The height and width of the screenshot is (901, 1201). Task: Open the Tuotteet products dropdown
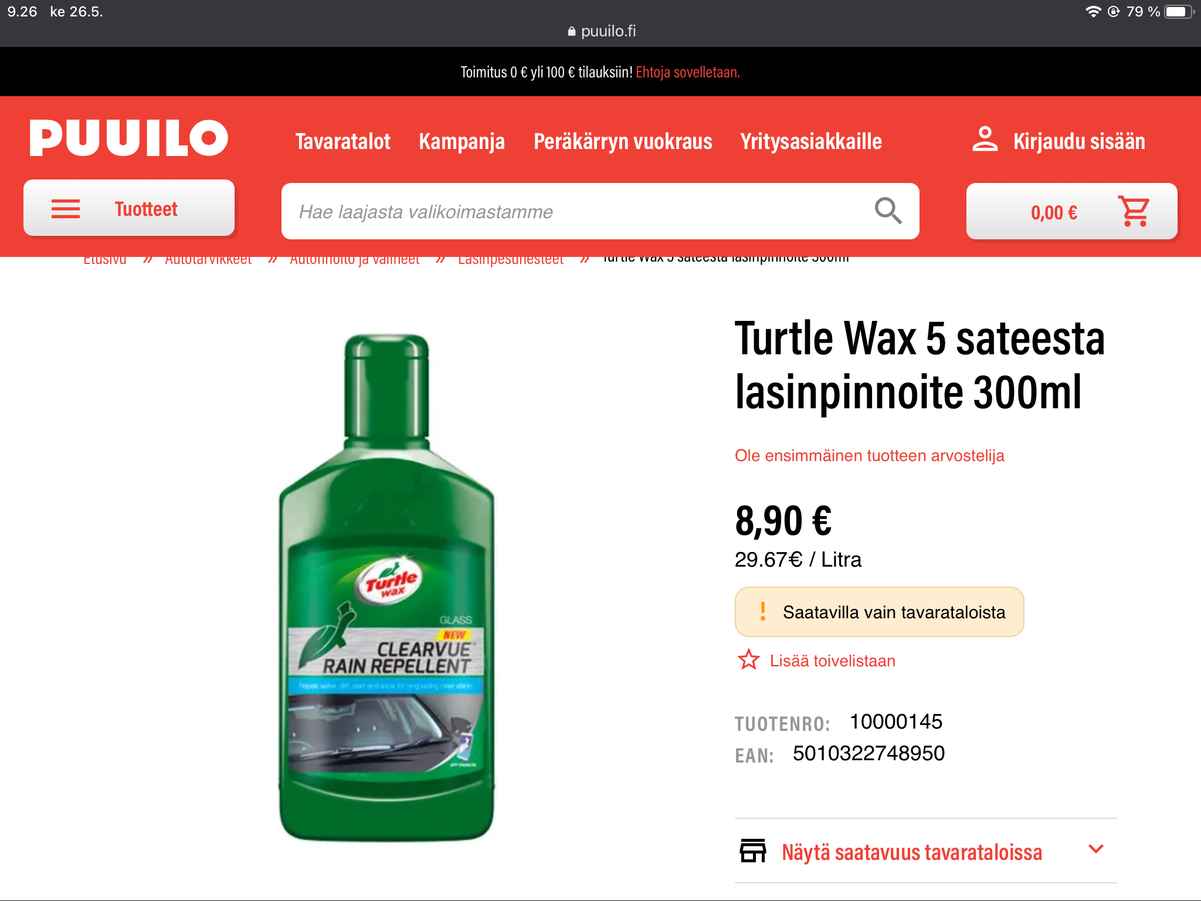pos(129,208)
